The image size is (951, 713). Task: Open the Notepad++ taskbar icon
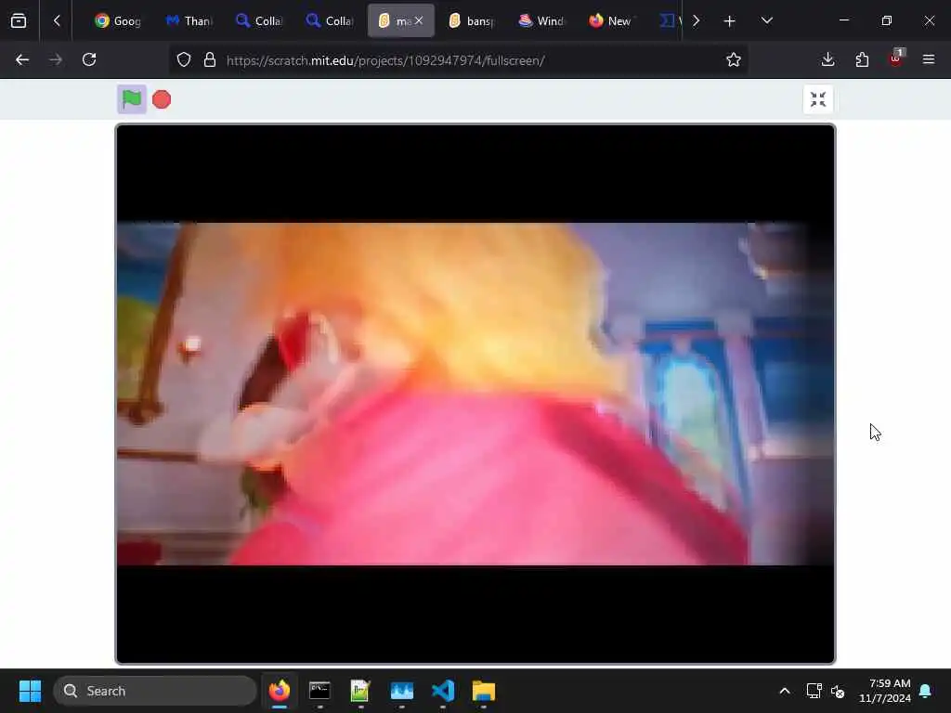click(x=360, y=691)
